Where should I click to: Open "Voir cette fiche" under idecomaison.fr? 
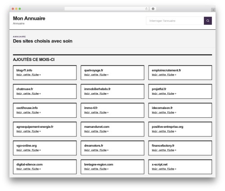pos(164,112)
